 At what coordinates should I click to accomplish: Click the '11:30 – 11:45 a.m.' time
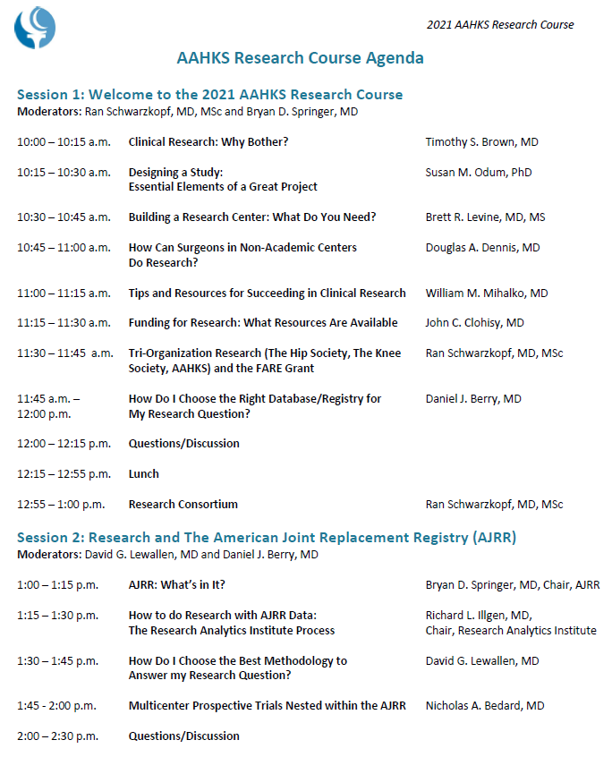click(x=65, y=353)
